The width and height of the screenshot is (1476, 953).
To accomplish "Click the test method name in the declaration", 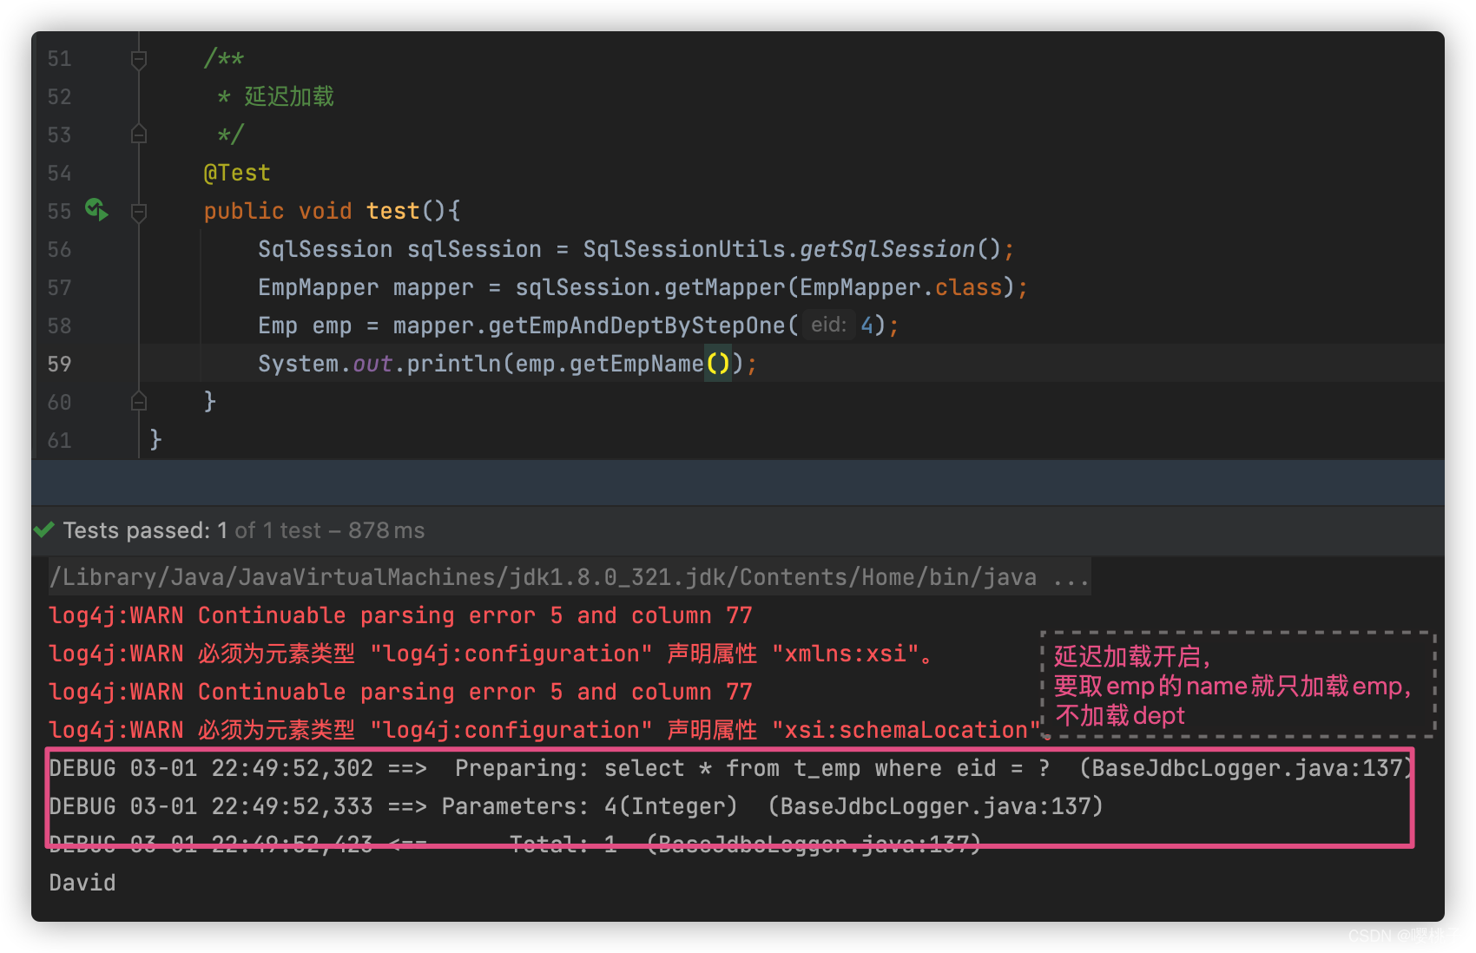I will 392,211.
